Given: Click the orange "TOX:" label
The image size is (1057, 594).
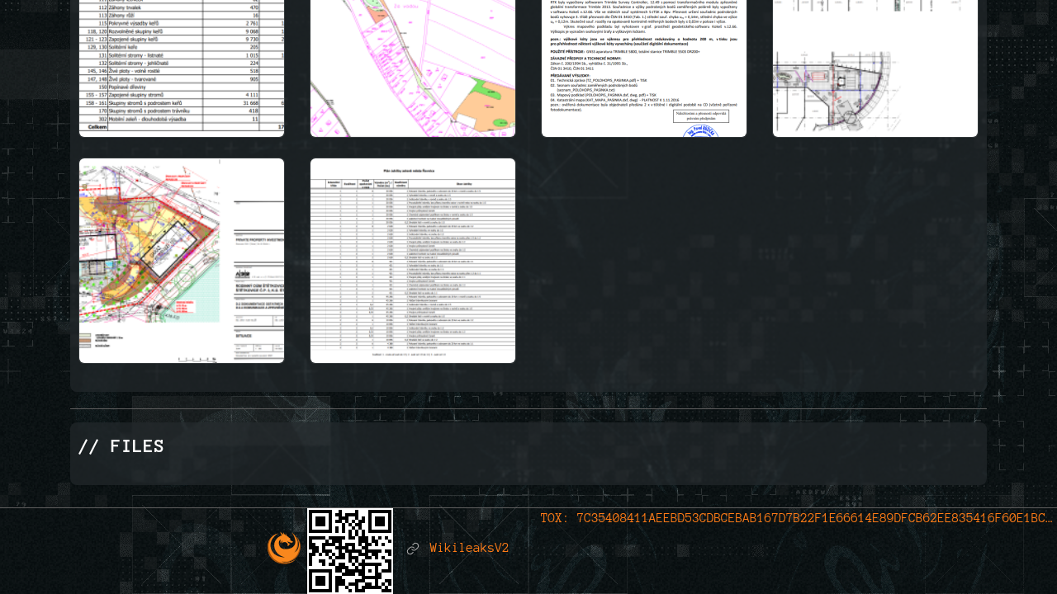Looking at the screenshot, I should click(x=554, y=519).
